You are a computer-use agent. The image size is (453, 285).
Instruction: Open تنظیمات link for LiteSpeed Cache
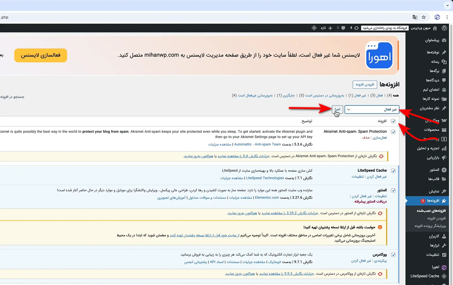pos(358,177)
